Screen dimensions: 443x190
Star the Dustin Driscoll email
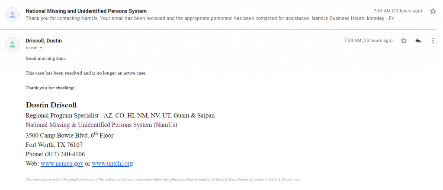pos(404,41)
